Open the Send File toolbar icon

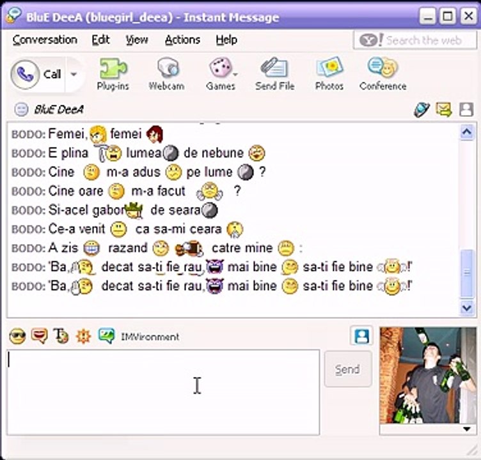(275, 75)
